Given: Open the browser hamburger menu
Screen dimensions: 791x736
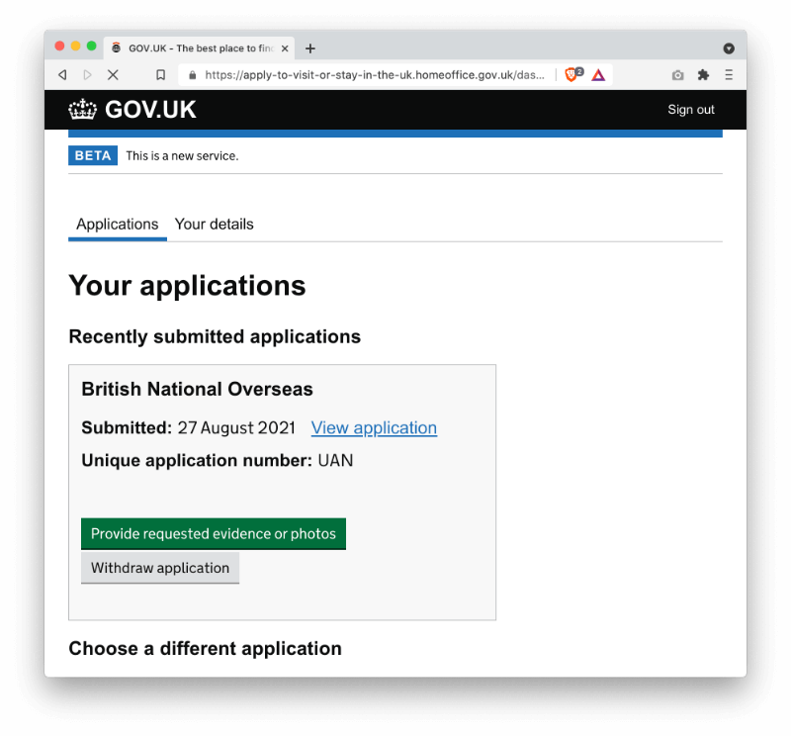Looking at the screenshot, I should (x=729, y=75).
